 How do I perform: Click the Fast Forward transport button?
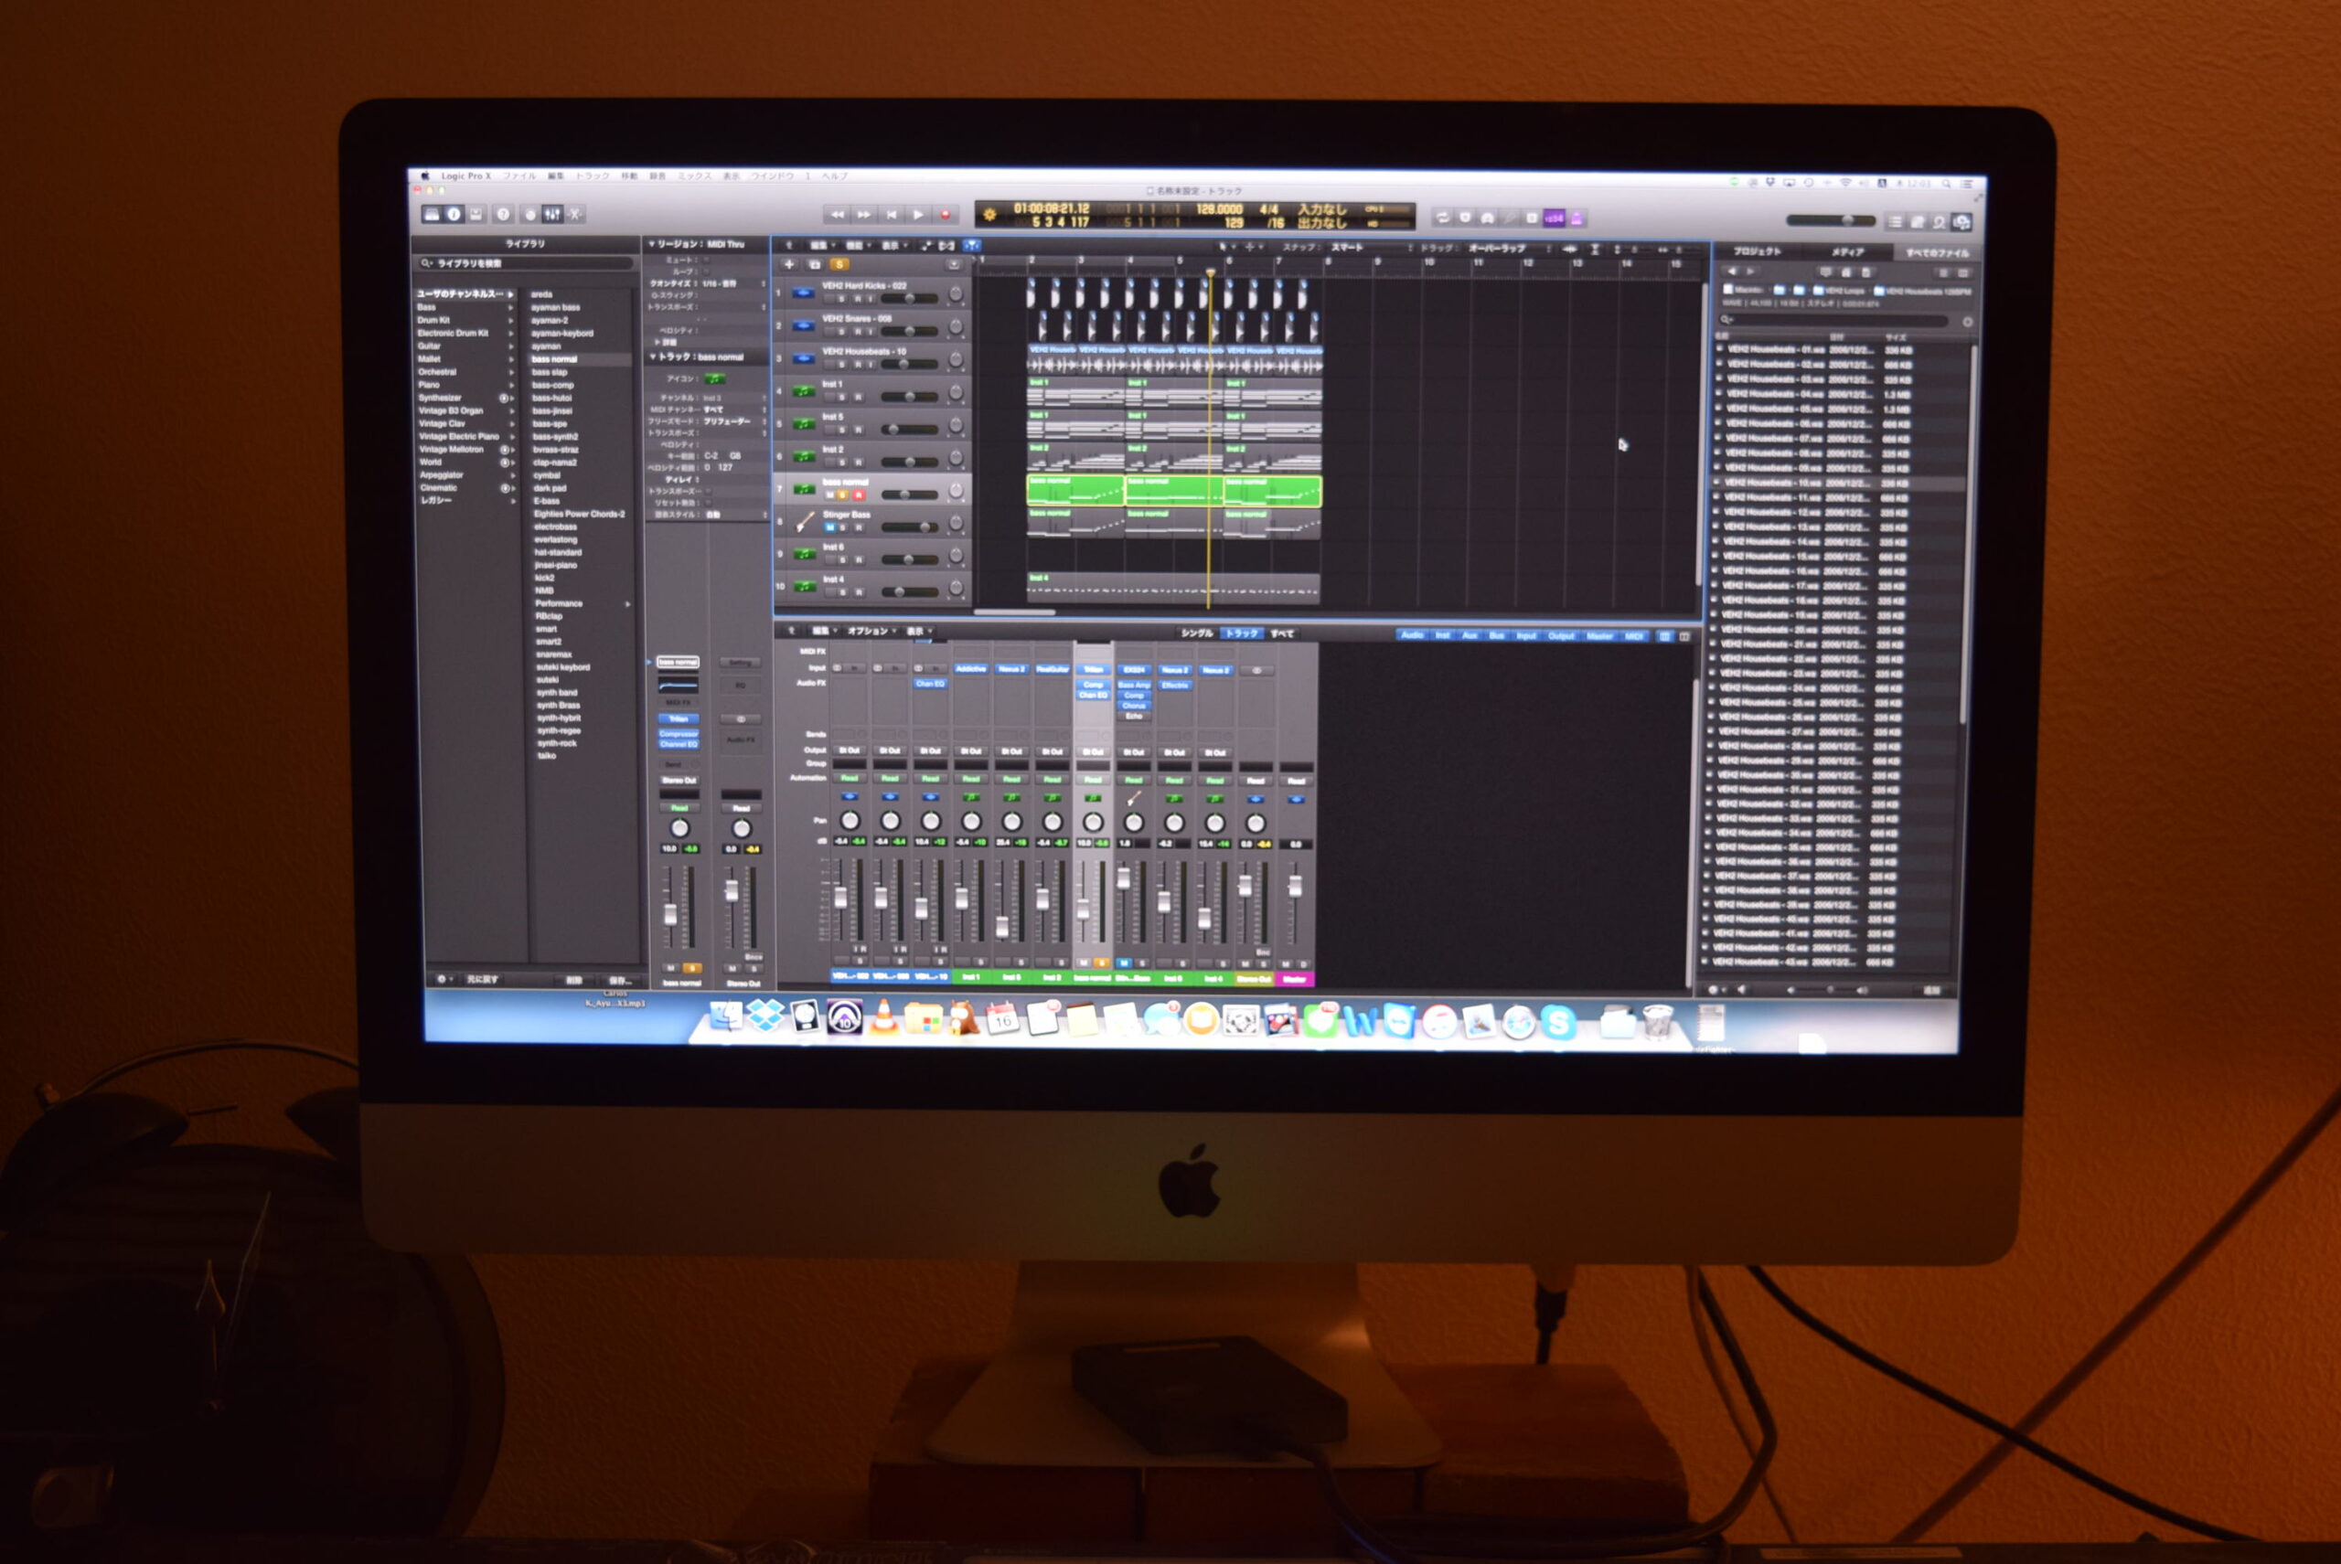[863, 215]
